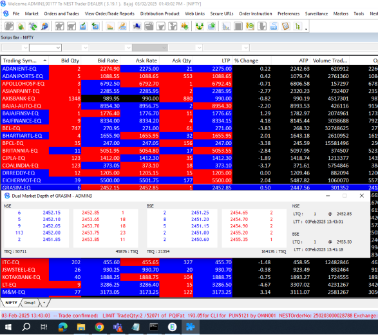Viewport: 378px width, 335px height.
Task: Click BSE best ask price 2454.65 in depth
Action: pos(239,213)
